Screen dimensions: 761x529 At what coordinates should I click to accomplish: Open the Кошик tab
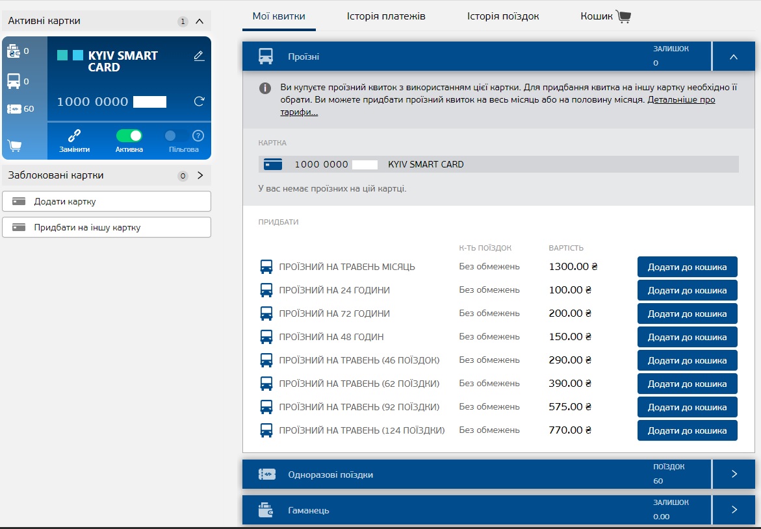click(605, 16)
